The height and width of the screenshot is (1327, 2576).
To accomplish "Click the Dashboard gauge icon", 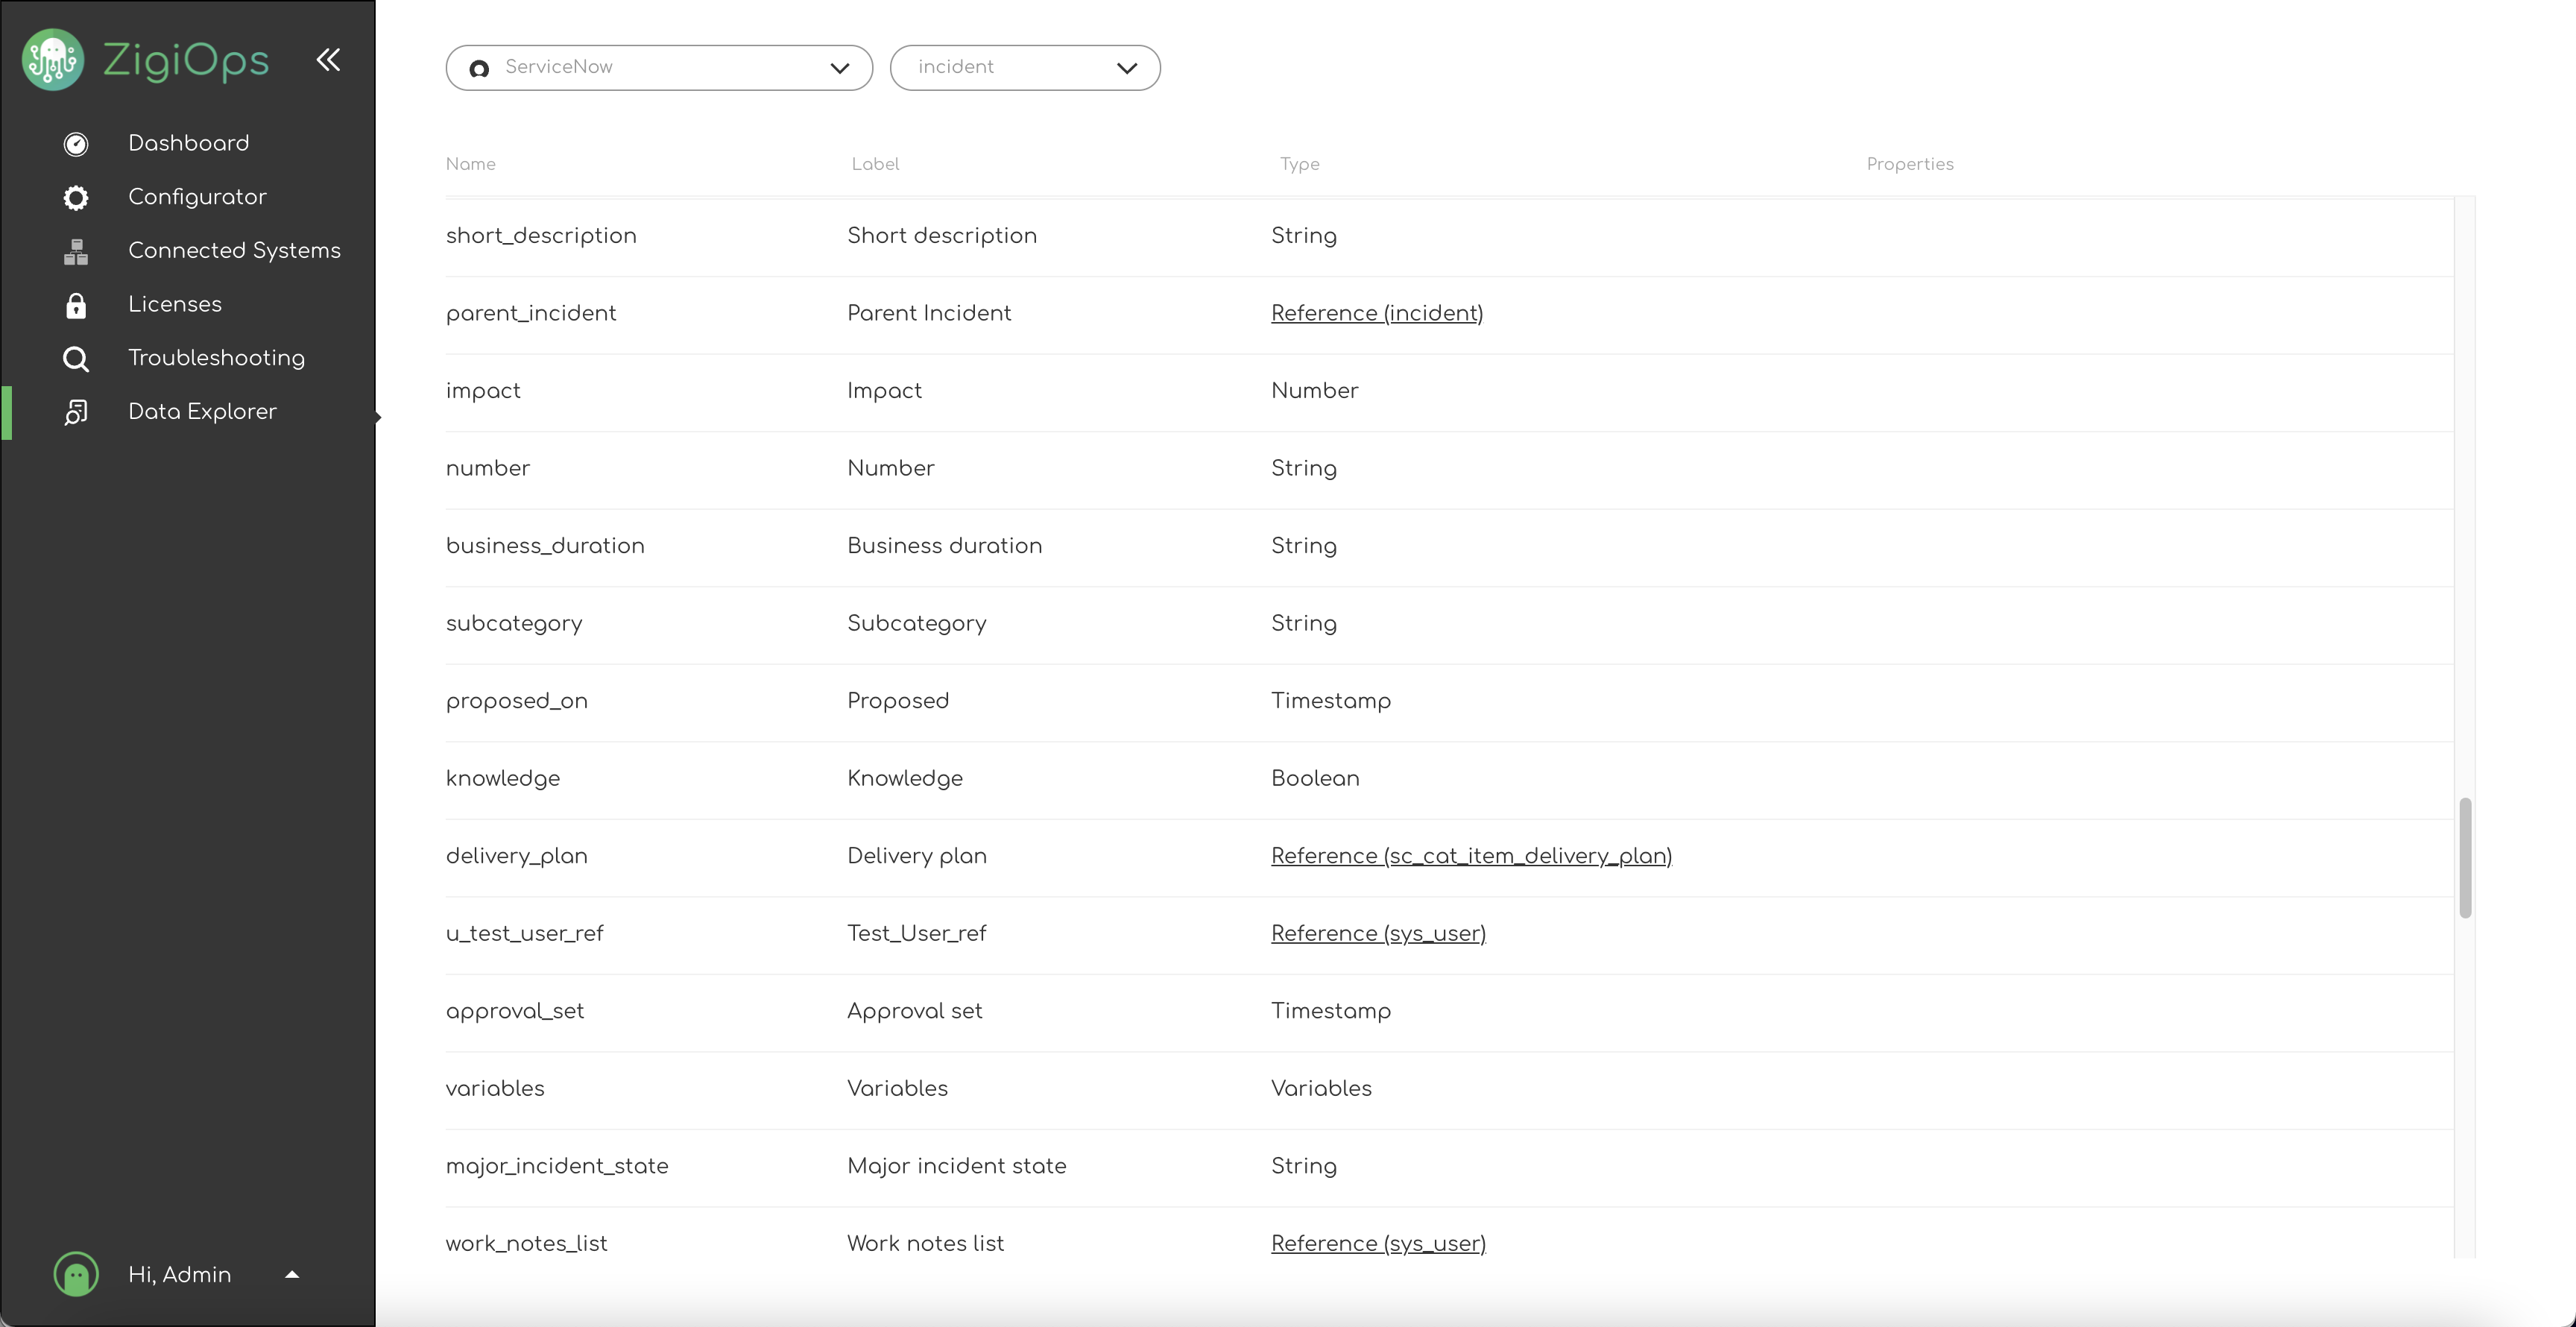I will tap(76, 144).
